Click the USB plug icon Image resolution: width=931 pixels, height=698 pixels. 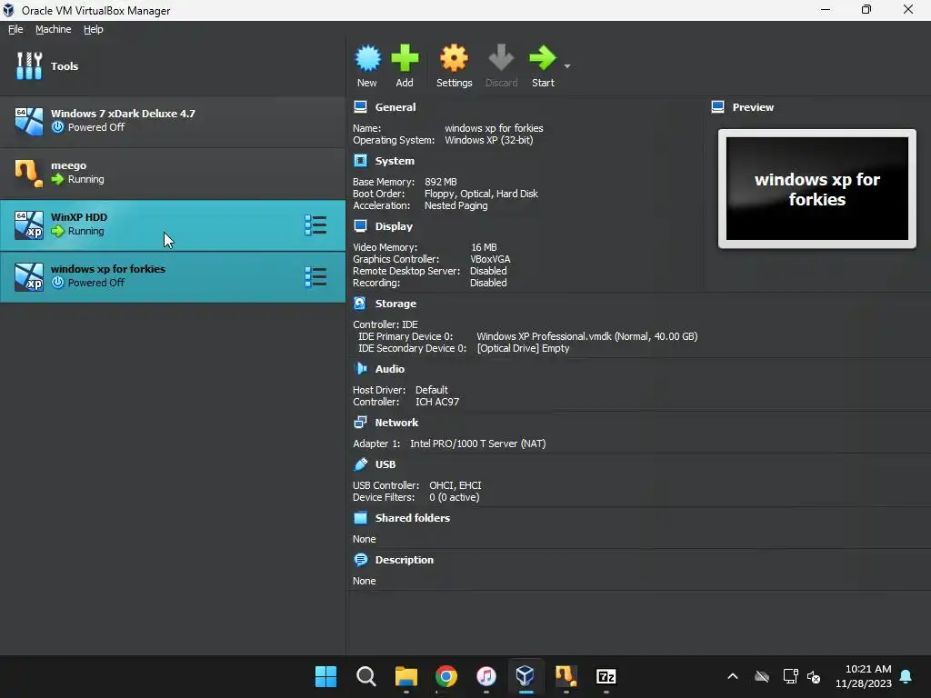(x=360, y=464)
